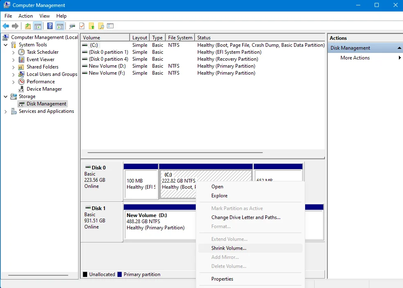Viewport: 403px width, 288px height.
Task: Click the System Tools icon in tree
Action: point(13,45)
